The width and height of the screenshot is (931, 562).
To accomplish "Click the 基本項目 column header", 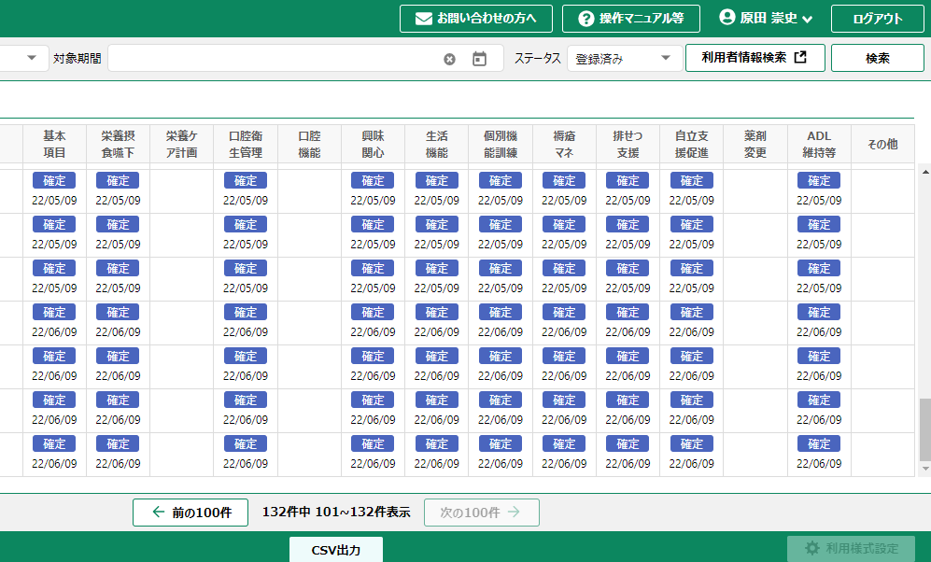I will pos(54,144).
